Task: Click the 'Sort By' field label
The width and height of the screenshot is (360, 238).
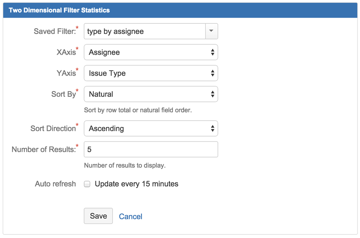Action: click(x=63, y=94)
